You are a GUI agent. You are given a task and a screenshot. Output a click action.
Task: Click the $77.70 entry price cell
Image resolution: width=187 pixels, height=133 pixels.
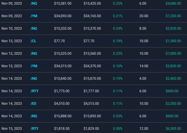[x=59, y=41]
